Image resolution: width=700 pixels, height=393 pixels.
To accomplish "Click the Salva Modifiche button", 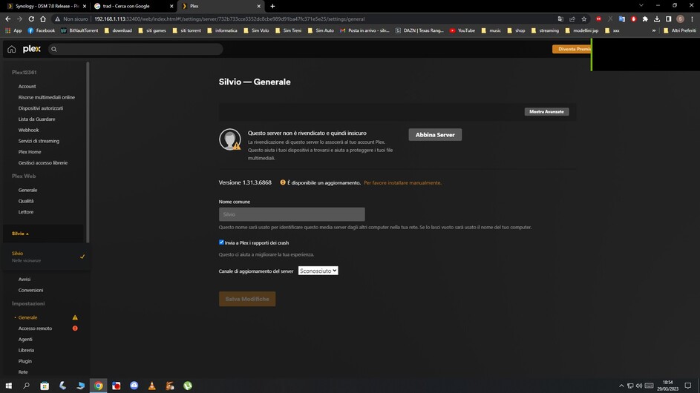I will tap(247, 299).
